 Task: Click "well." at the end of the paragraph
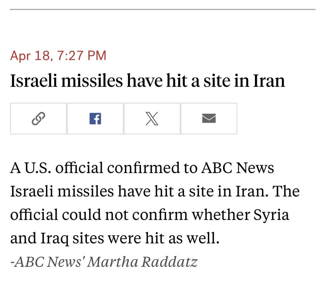(207, 239)
